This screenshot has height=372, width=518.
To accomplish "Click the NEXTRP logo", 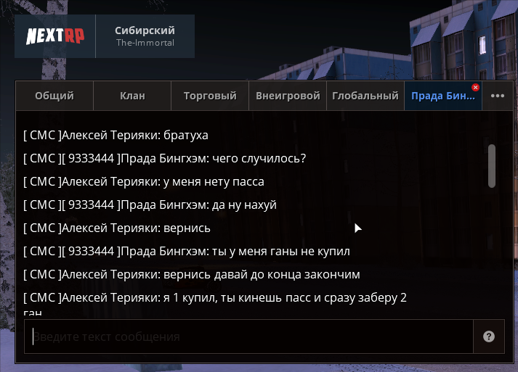I will point(55,36).
